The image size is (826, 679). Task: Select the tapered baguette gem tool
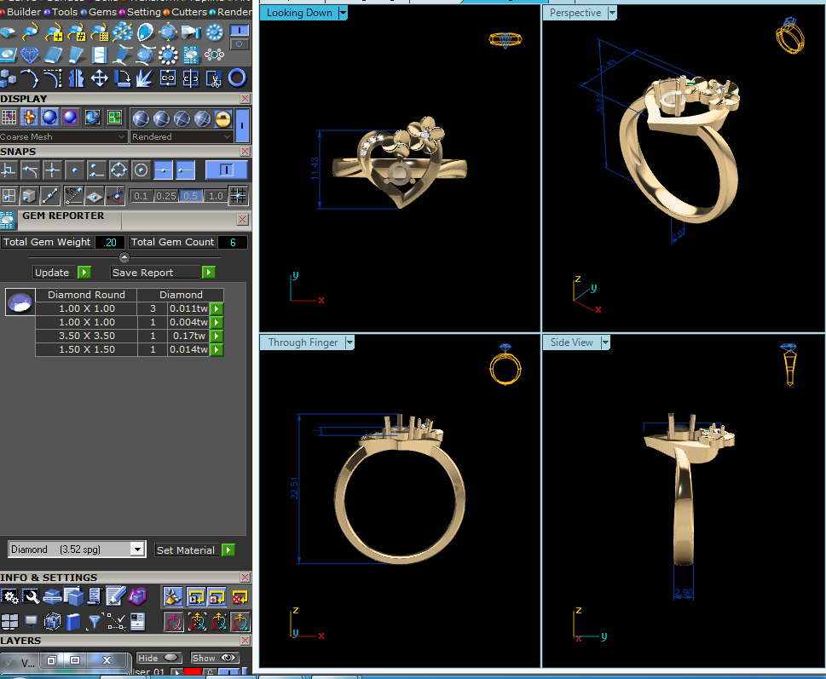coord(77,55)
